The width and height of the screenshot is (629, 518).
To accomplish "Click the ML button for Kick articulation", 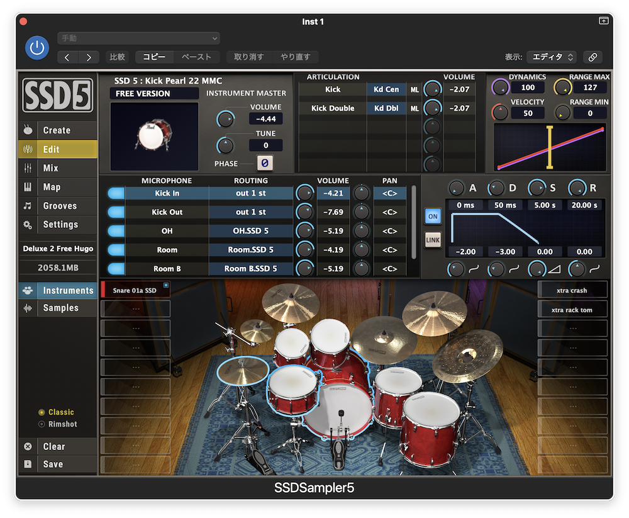I will pyautogui.click(x=415, y=89).
